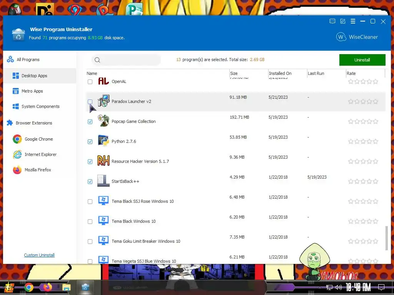Open File Explorer from the taskbar
394x295 pixels.
(67, 287)
